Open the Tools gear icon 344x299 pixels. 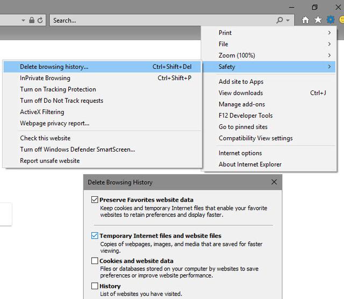point(331,20)
